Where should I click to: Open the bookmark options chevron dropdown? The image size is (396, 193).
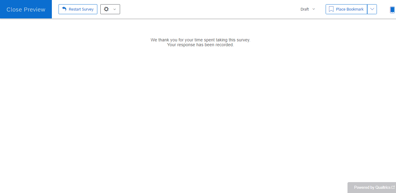372,9
